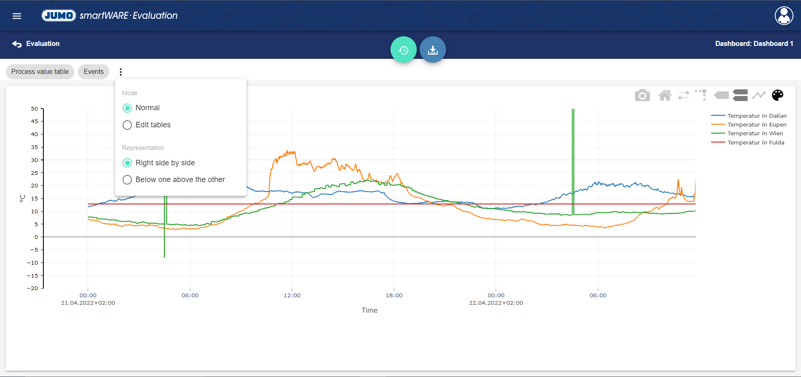Open the hamburger navigation menu
Image resolution: width=801 pixels, height=377 pixels.
tap(17, 16)
